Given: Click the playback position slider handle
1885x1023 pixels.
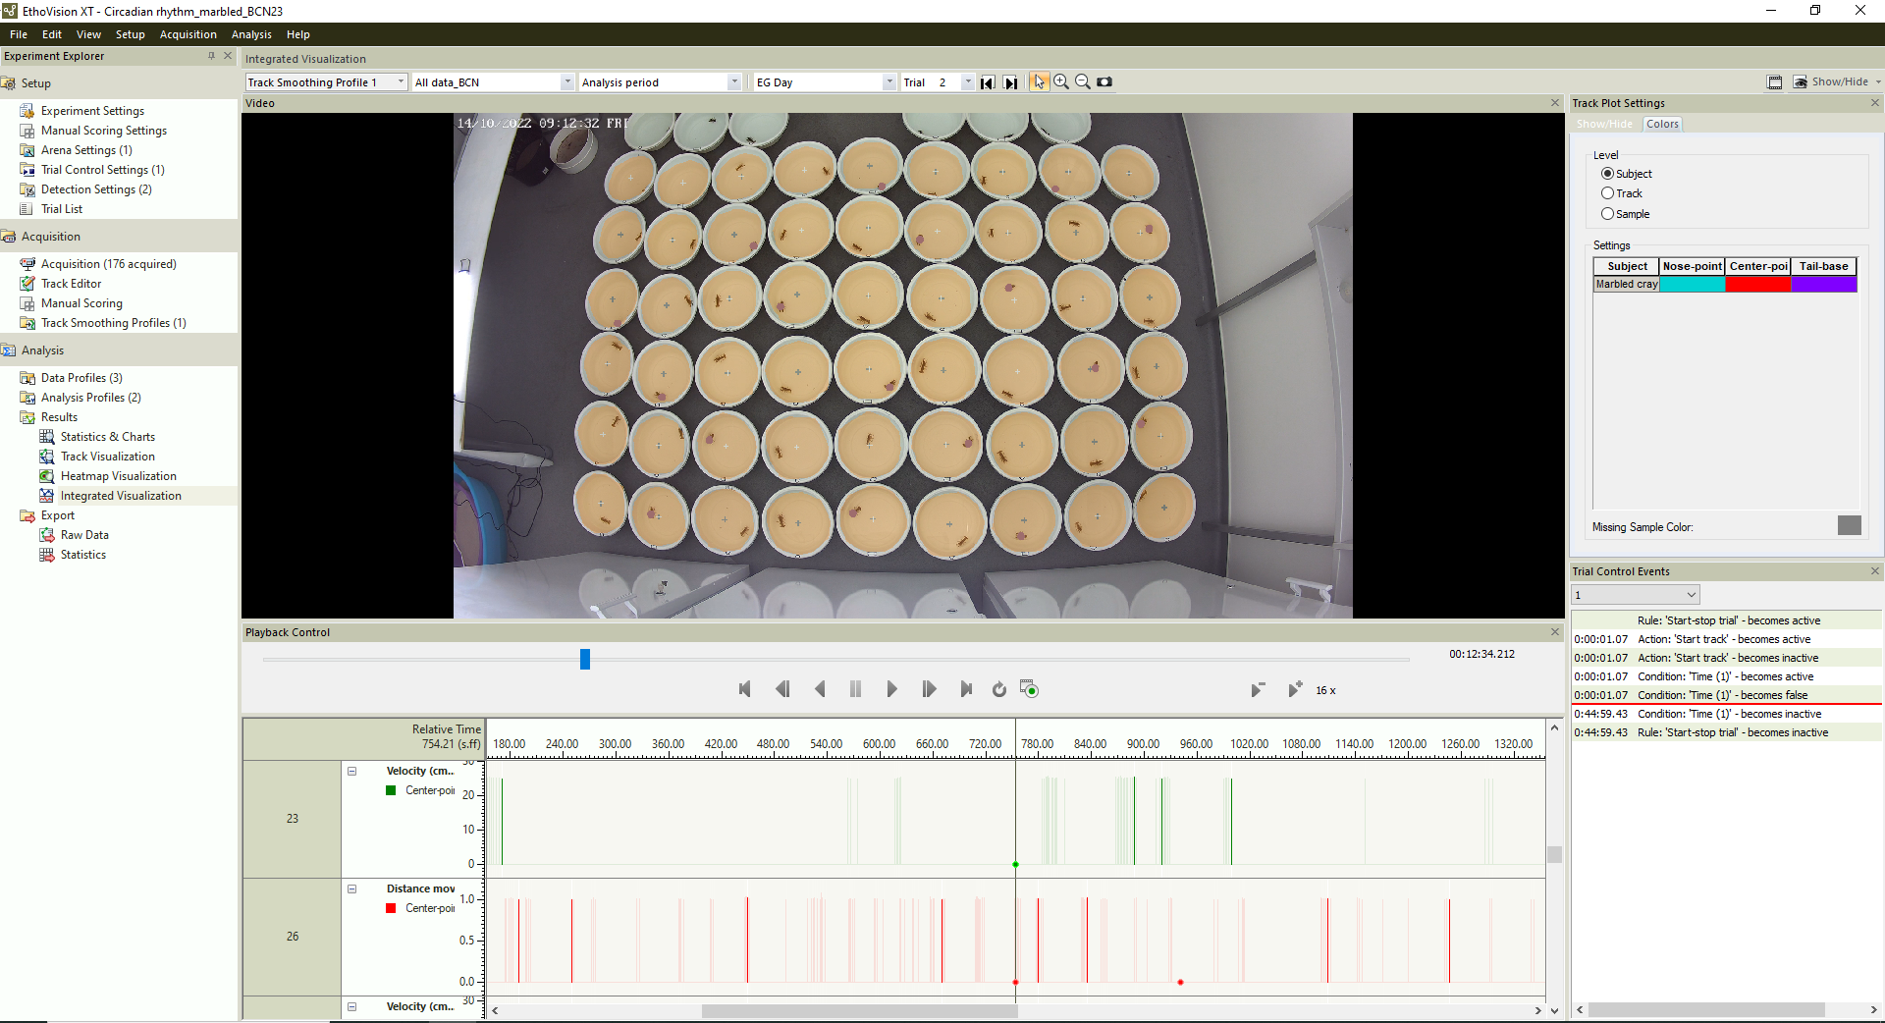Looking at the screenshot, I should (x=585, y=659).
